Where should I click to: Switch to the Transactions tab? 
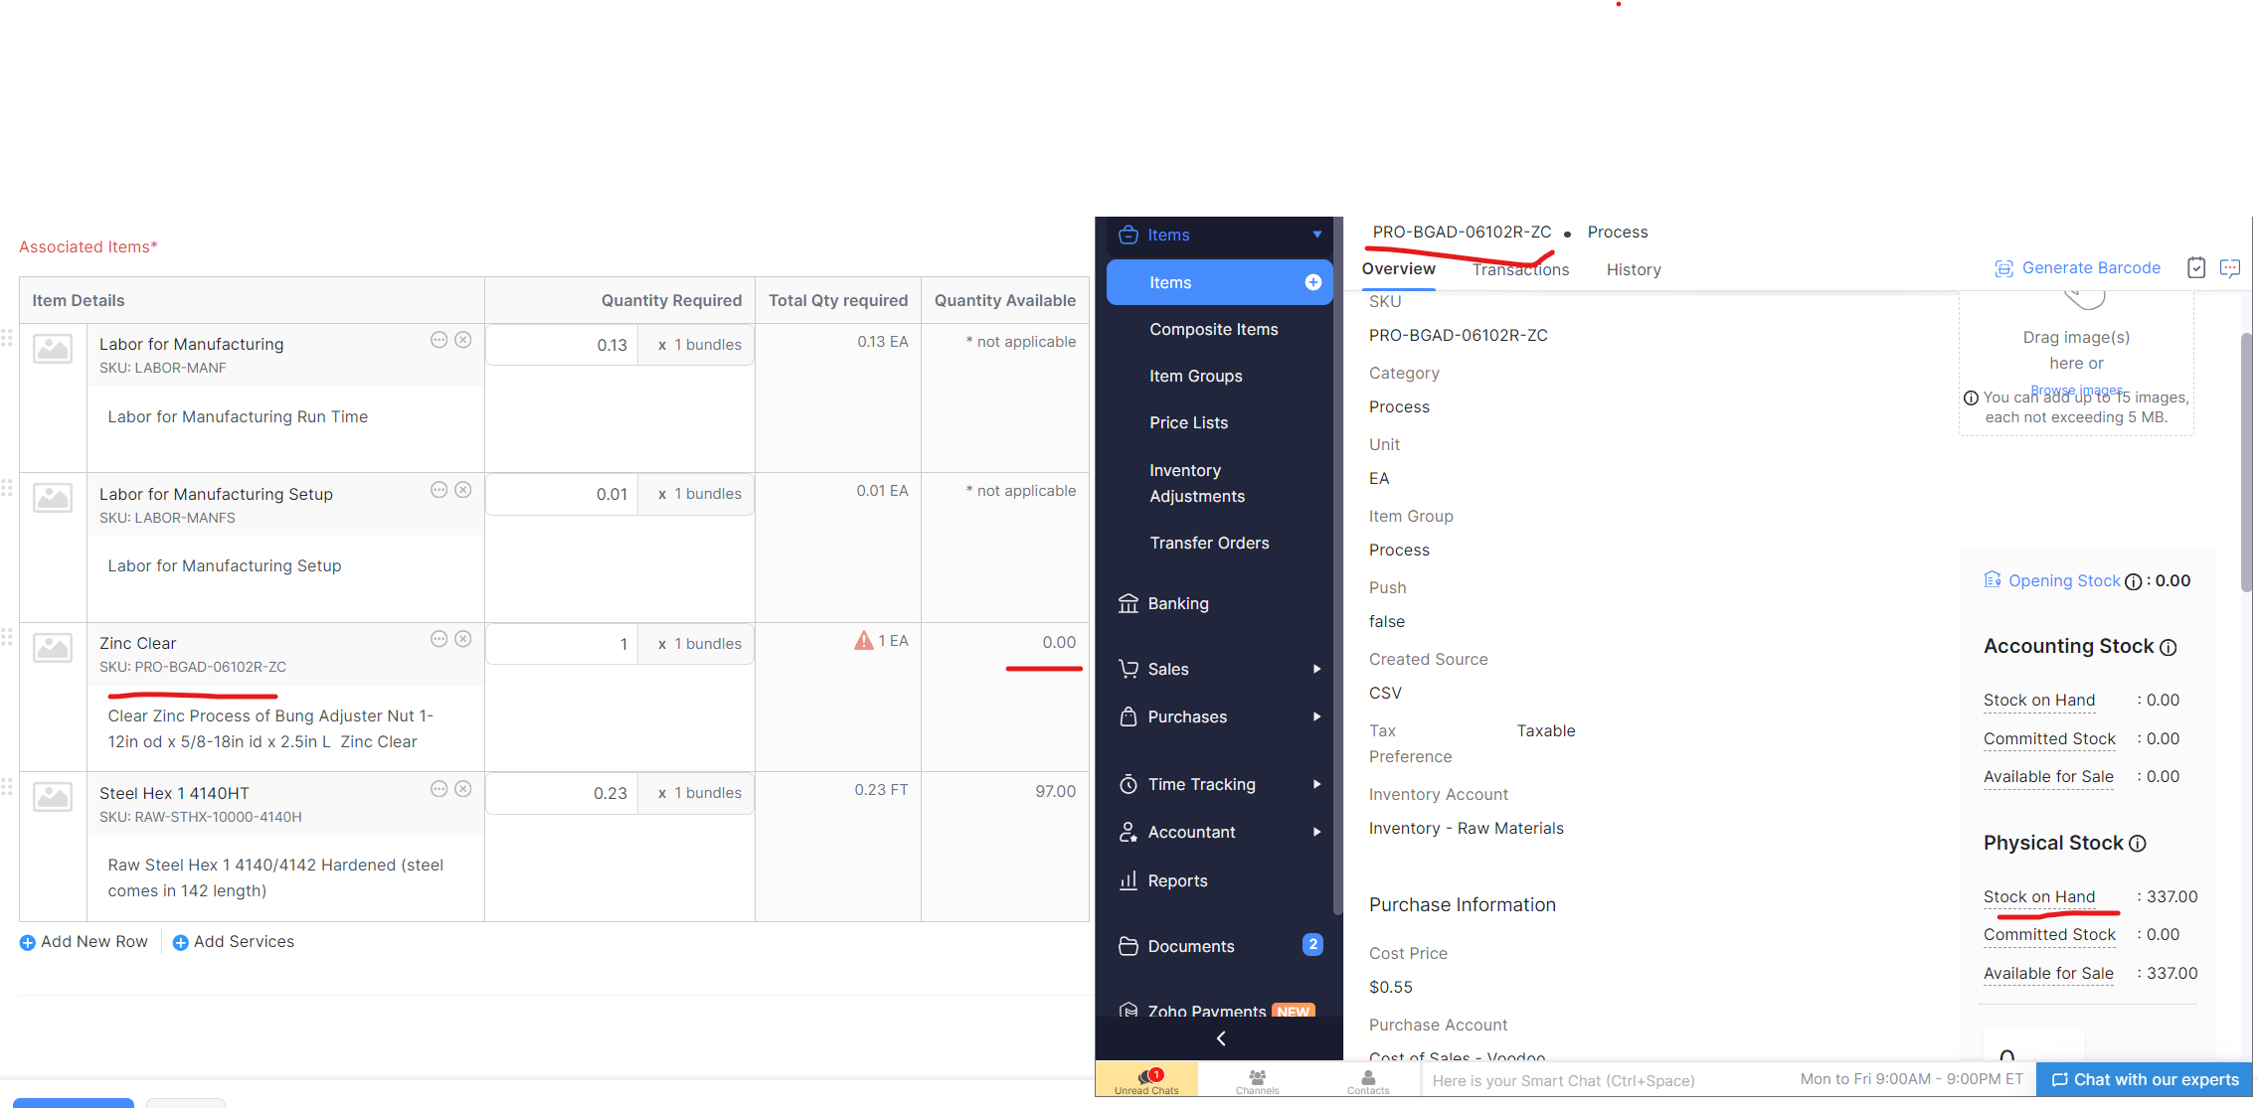pyautogui.click(x=1520, y=269)
